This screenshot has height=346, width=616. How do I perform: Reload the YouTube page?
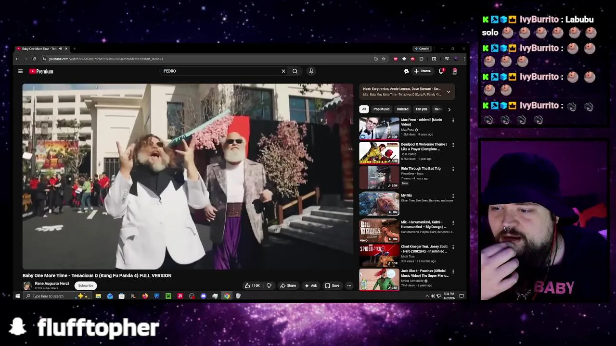(x=34, y=59)
